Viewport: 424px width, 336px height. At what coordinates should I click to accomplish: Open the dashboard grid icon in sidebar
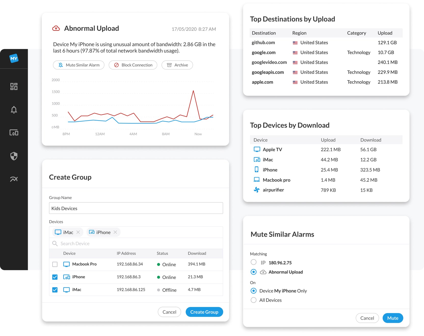14,87
